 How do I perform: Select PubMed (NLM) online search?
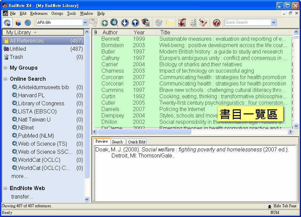tap(47, 136)
